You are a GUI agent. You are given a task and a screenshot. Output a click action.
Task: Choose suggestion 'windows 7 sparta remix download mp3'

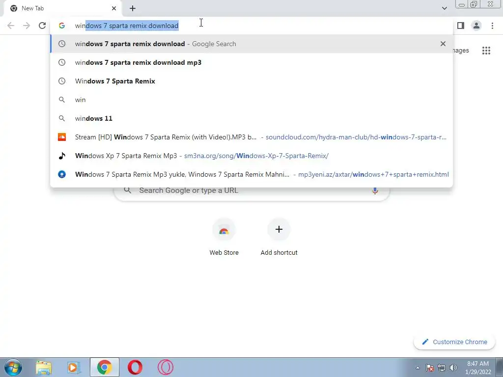(x=252, y=62)
